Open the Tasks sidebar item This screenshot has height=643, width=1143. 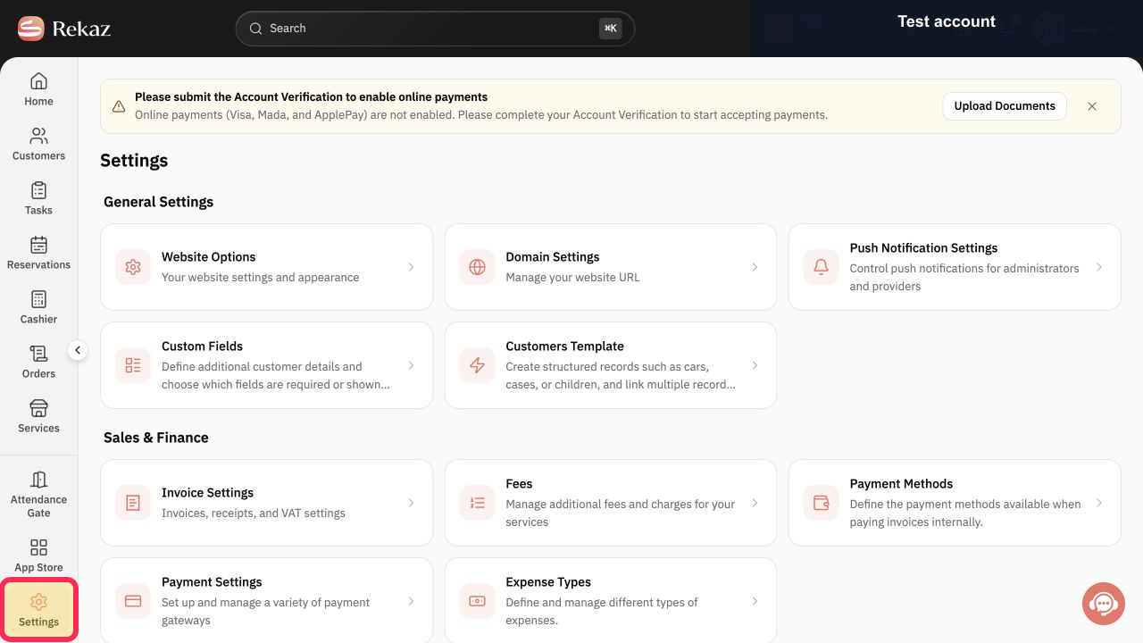tap(38, 198)
